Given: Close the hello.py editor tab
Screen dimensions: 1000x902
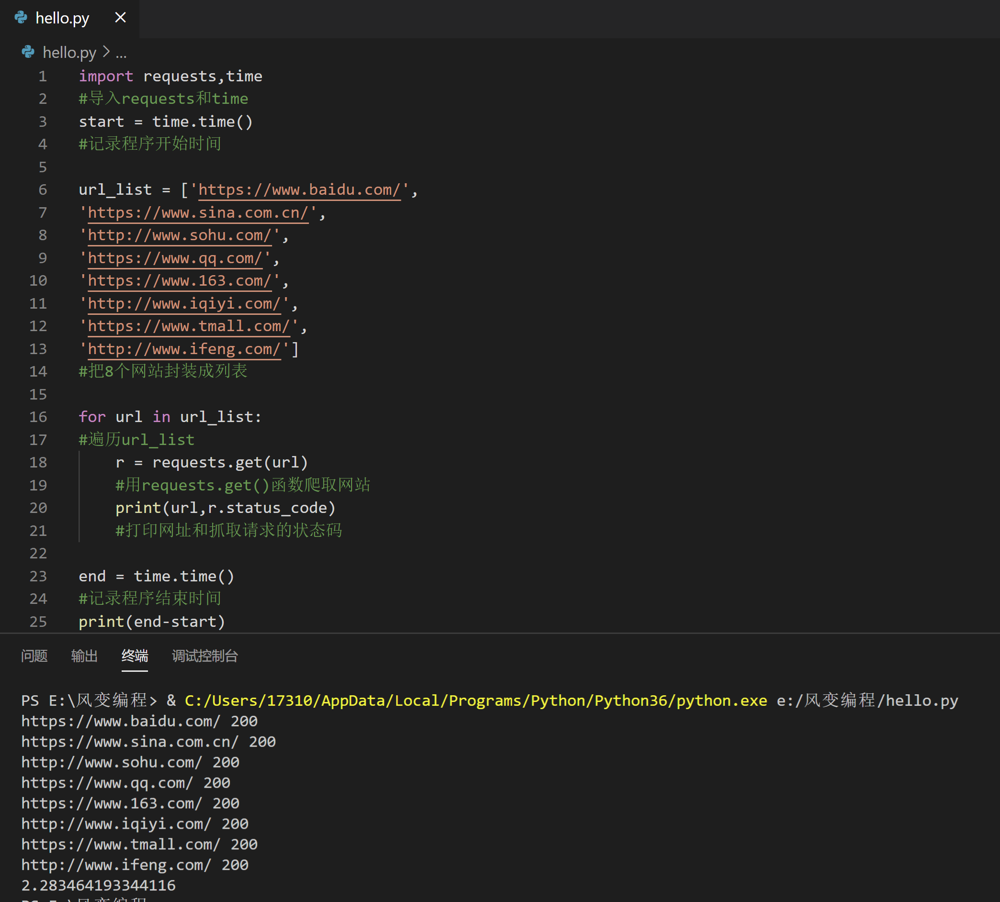Looking at the screenshot, I should [x=120, y=18].
